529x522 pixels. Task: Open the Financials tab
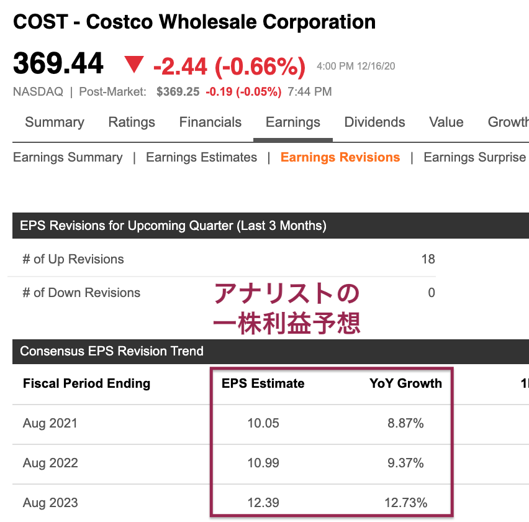[x=210, y=122]
